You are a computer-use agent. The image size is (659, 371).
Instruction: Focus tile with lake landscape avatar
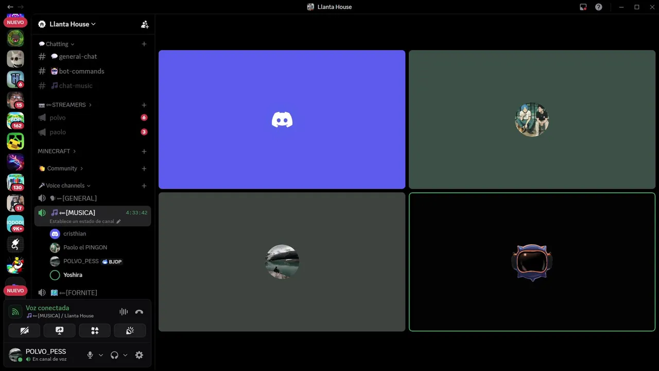tap(282, 262)
